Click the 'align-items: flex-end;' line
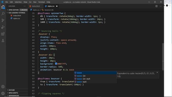 53,43
